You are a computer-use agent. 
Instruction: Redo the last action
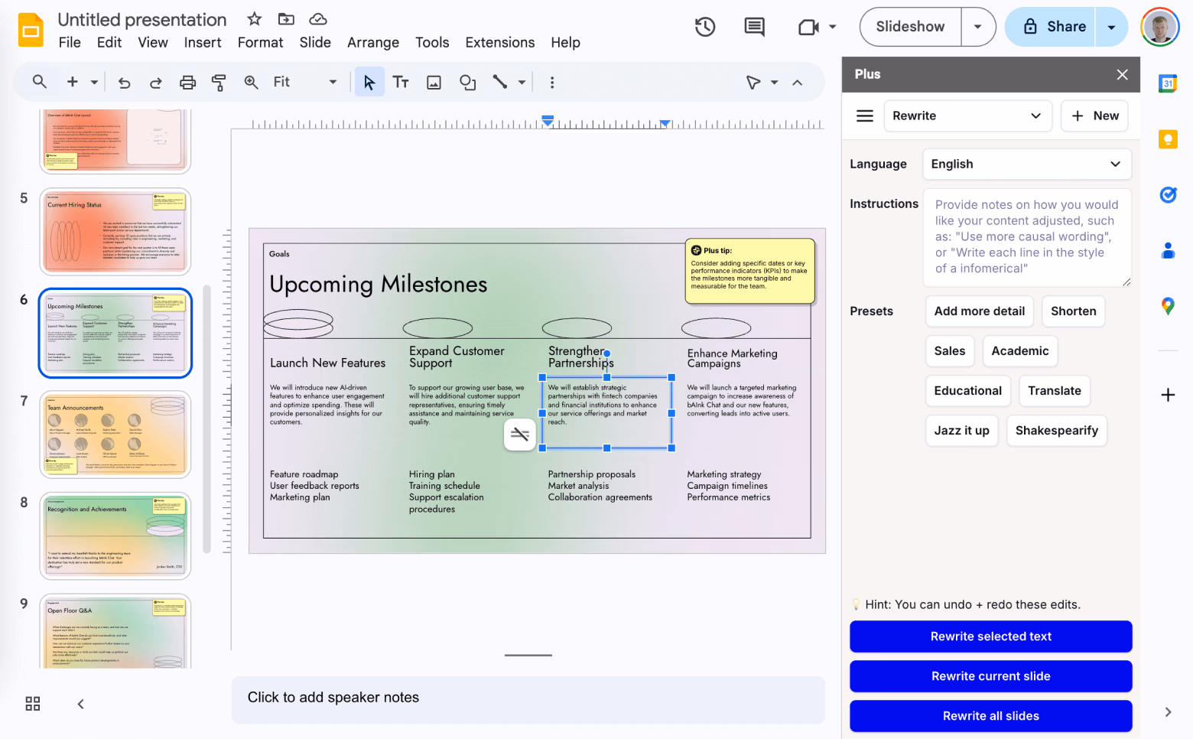pyautogui.click(x=155, y=83)
